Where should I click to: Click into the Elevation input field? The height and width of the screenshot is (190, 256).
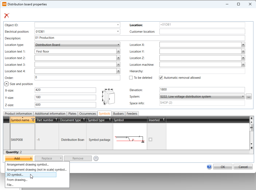point(202,90)
